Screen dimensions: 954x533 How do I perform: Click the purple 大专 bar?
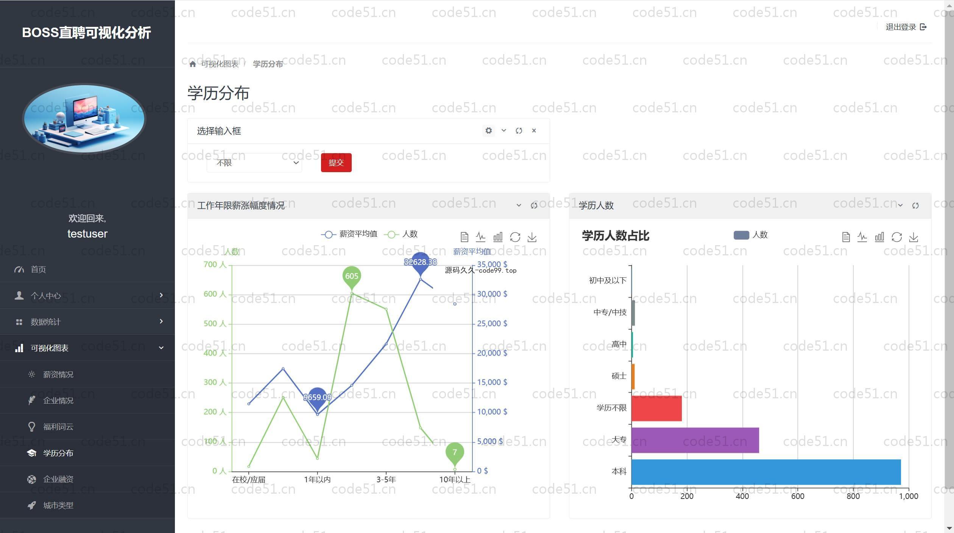point(695,440)
